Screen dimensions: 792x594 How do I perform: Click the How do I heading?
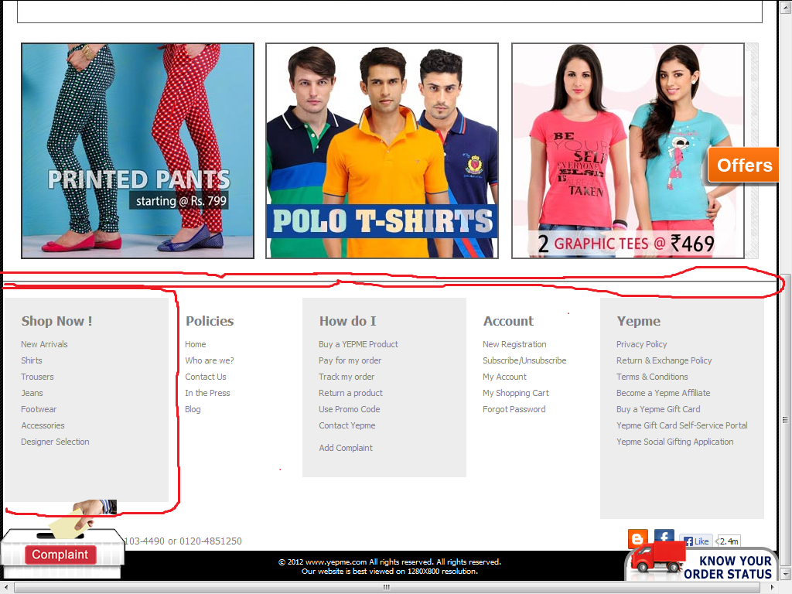pos(347,321)
